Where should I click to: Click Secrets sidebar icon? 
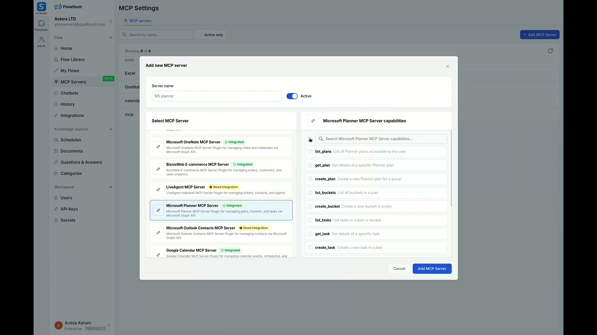click(x=56, y=220)
